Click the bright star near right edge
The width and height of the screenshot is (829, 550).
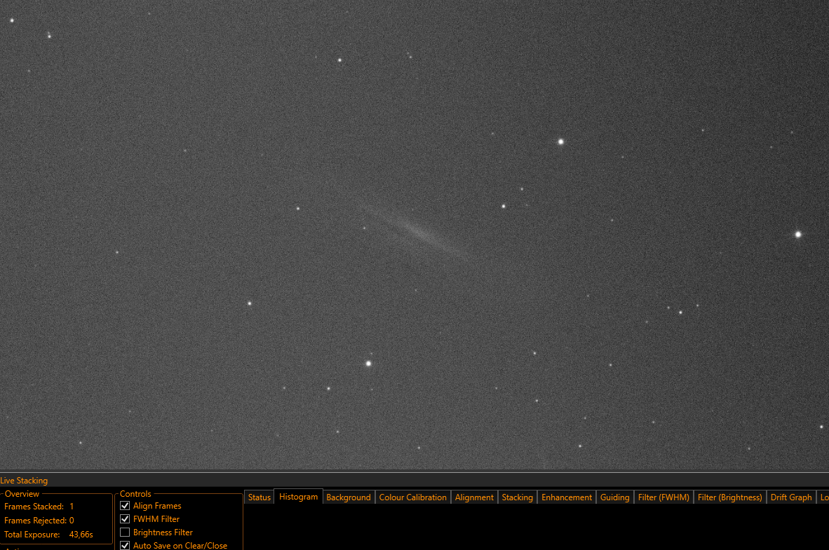(x=797, y=235)
